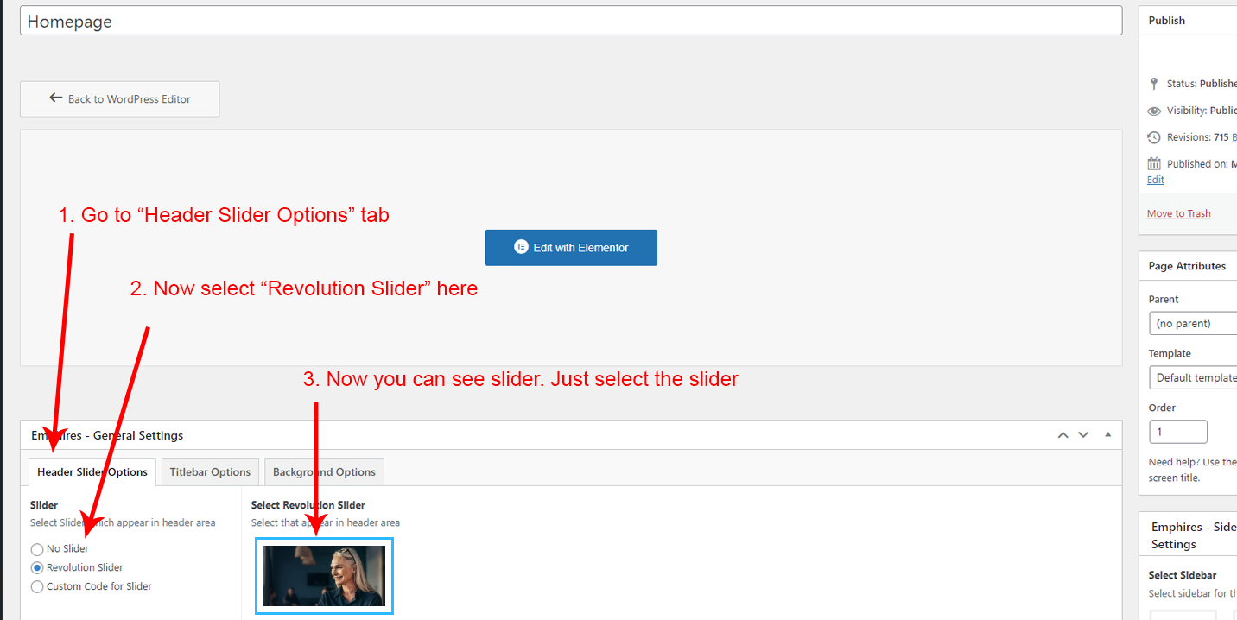Click the Visibility eye icon
This screenshot has height=620, width=1237.
point(1154,111)
